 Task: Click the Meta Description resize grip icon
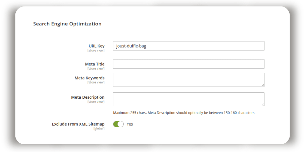coord(263,104)
